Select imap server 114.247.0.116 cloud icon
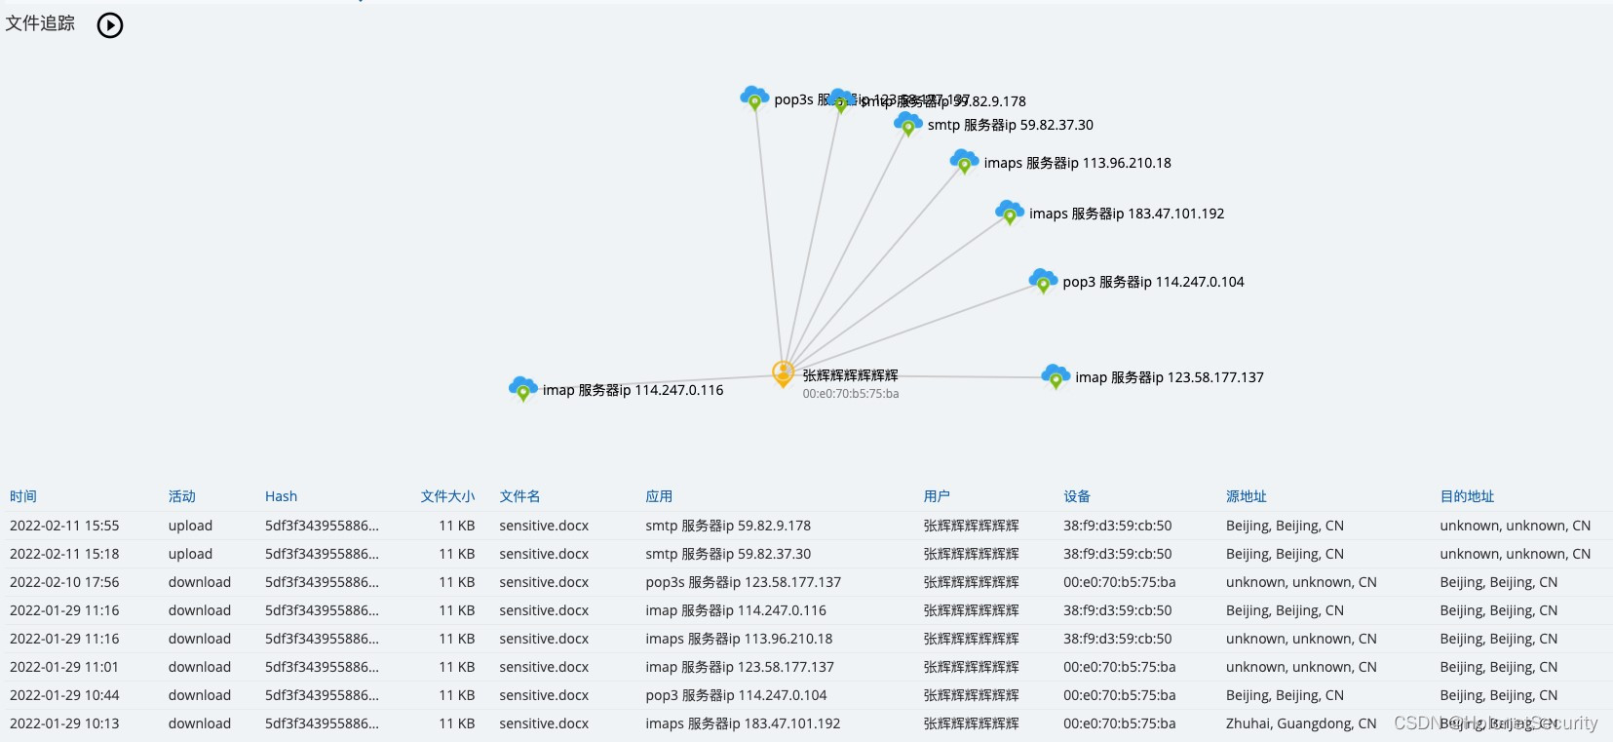Screen dimensions: 1613x742 point(523,389)
